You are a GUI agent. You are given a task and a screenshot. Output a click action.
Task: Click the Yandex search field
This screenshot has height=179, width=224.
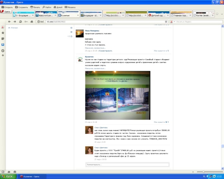pos(199,22)
